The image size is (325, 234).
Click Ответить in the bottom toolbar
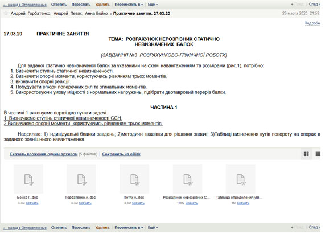click(59, 228)
